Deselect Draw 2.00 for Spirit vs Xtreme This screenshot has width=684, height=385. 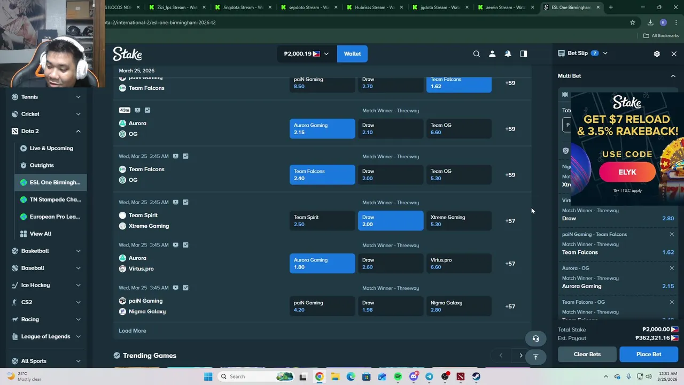pos(391,221)
